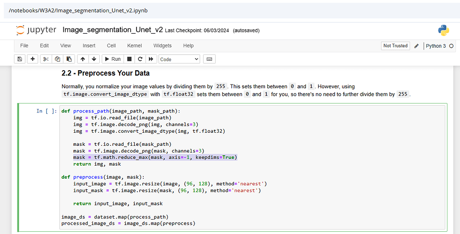Screen dimensions: 460x234
Task: Open the Cell menu
Action: [111, 45]
